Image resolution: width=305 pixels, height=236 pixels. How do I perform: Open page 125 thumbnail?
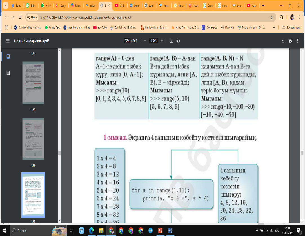(33, 83)
